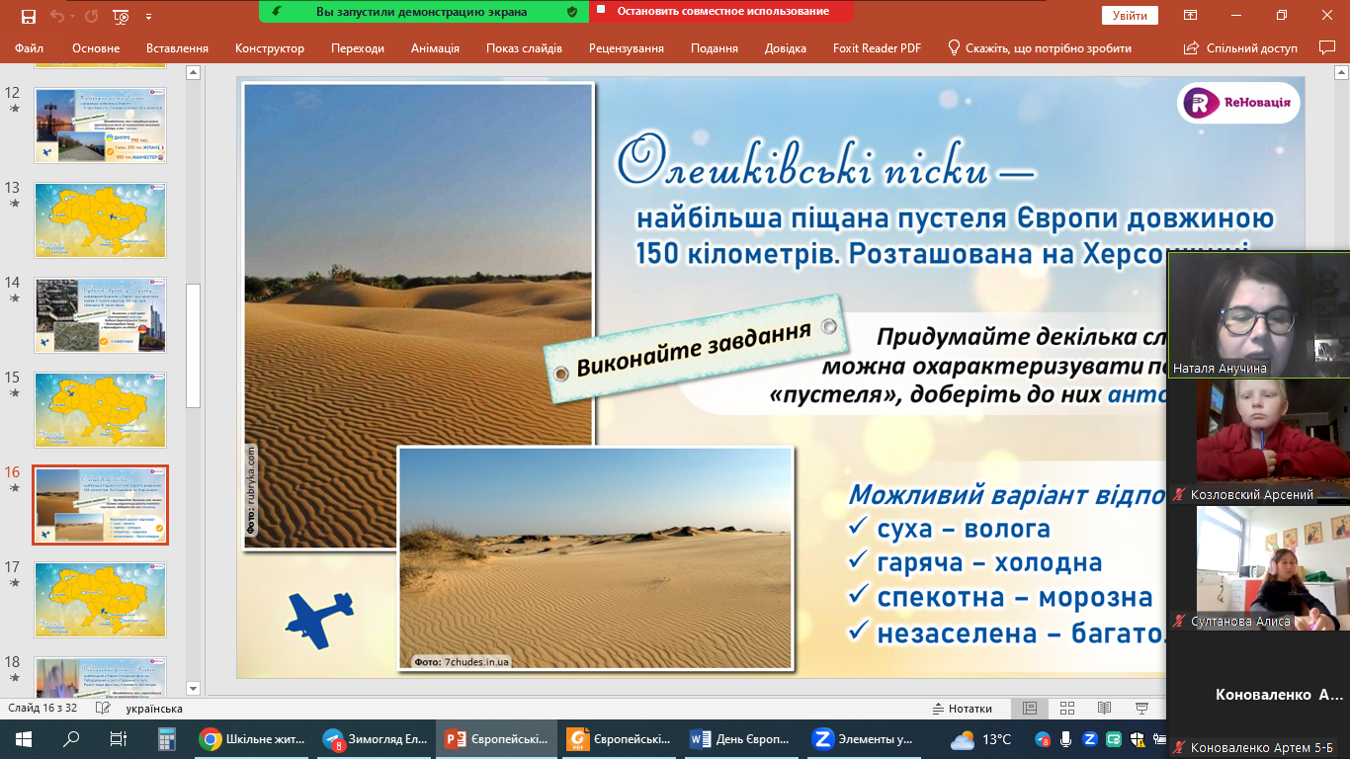Click the Виконайте завдання label on slide
The width and height of the screenshot is (1350, 759).
point(694,349)
